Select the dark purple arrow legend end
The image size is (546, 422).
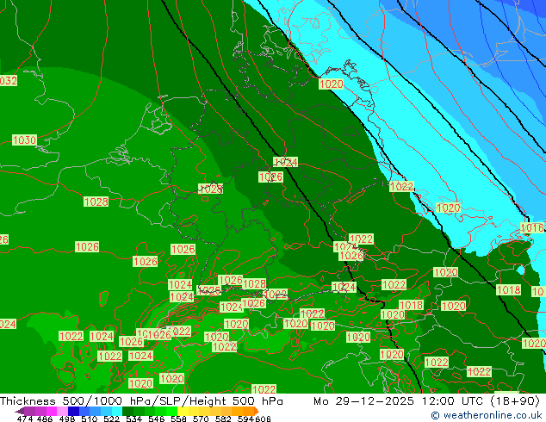click(20, 412)
